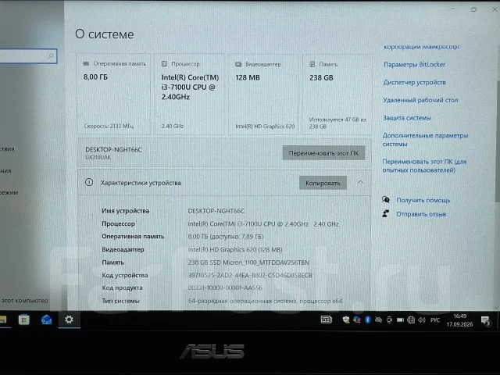Click the search magnifier in settings search box
Screen dimensions: 500x375
tap(50, 56)
